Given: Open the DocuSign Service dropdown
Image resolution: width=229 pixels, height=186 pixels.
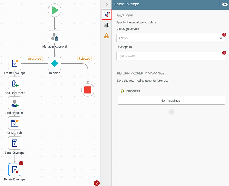Looking at the screenshot, I should coord(170,38).
